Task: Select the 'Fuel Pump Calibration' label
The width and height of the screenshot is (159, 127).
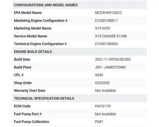Action: pos(31,122)
